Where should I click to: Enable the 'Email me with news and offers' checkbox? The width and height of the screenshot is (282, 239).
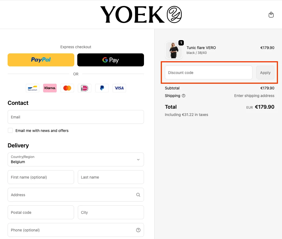tap(10, 130)
